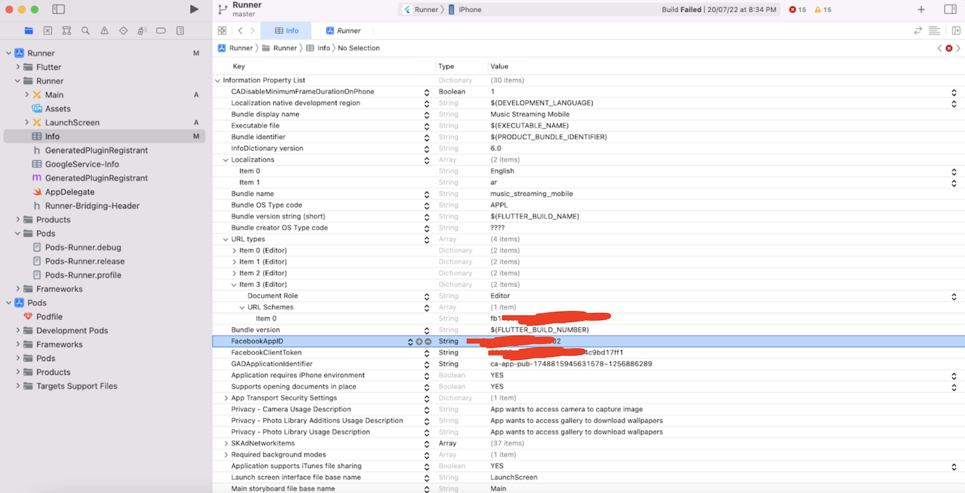Open value dropdown for Document Role Editor
Screen dimensions: 965x493
(x=954, y=296)
